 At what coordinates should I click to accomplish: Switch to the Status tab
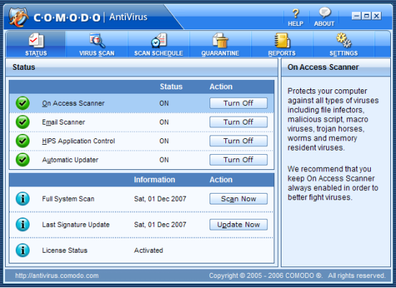point(36,44)
